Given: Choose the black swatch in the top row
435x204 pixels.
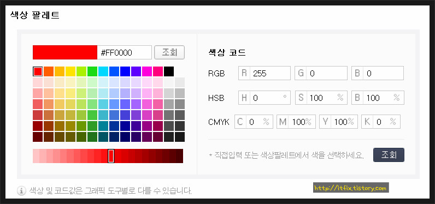Looking at the screenshot, I should point(169,71).
